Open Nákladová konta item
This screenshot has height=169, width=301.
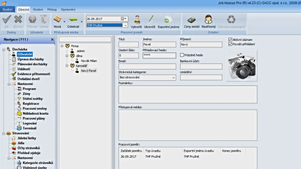click(x=36, y=114)
